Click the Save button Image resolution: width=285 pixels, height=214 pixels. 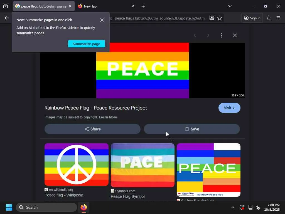pyautogui.click(x=192, y=129)
